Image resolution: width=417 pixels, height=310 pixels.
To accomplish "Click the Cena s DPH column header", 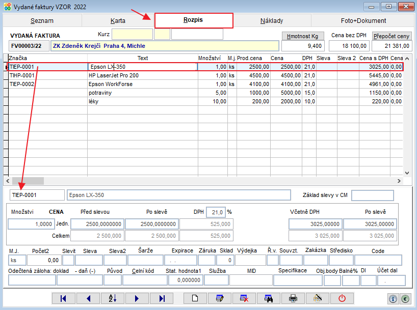I will (374, 58).
